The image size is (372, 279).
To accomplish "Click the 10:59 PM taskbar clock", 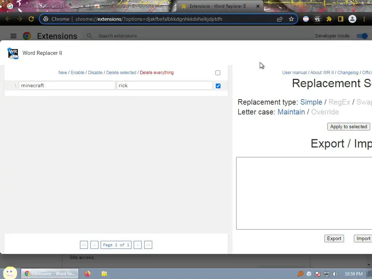I will click(x=353, y=274).
